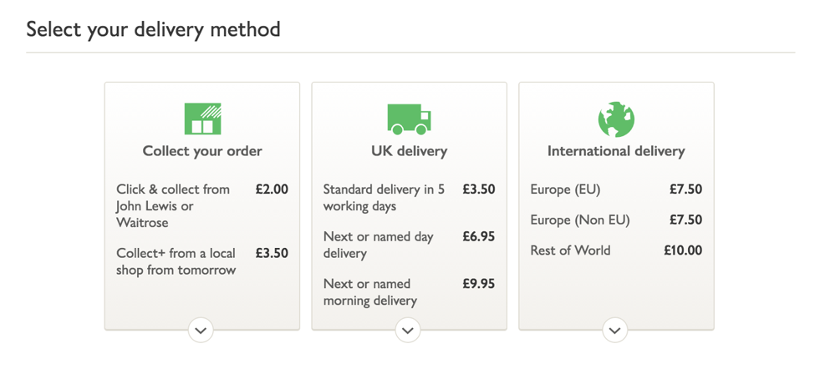Select the Collect your order heading
This screenshot has width=815, height=369.
click(202, 151)
